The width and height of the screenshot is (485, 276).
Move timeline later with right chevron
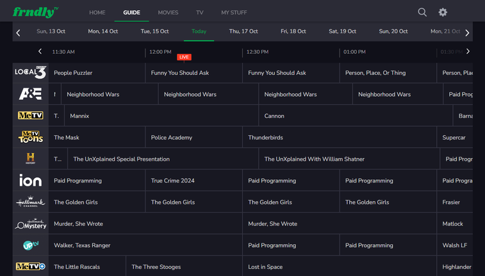click(468, 51)
